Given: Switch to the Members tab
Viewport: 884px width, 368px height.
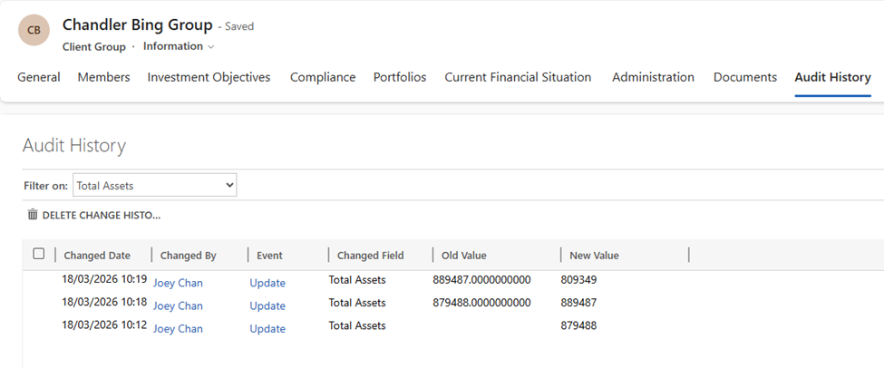Looking at the screenshot, I should tap(103, 77).
